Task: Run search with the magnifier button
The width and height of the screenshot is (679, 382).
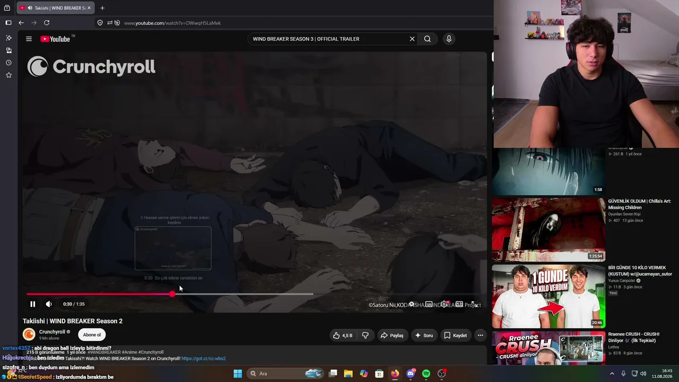Action: click(x=428, y=39)
